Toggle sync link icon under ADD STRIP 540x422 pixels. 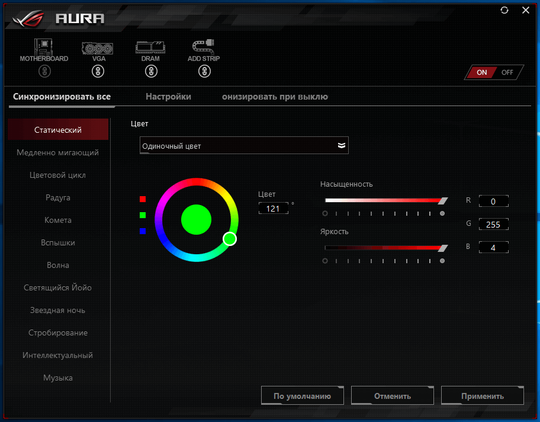204,72
